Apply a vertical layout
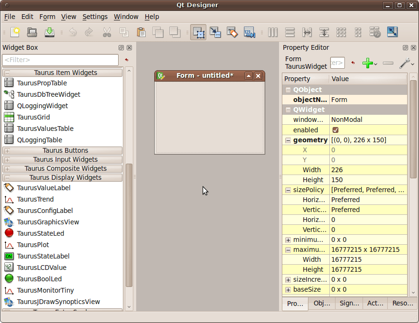419x323 pixels. (290, 32)
